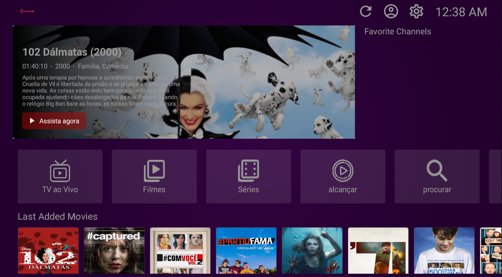
Task: Select the 102 Dálmatas movie poster
Action: [x=48, y=250]
